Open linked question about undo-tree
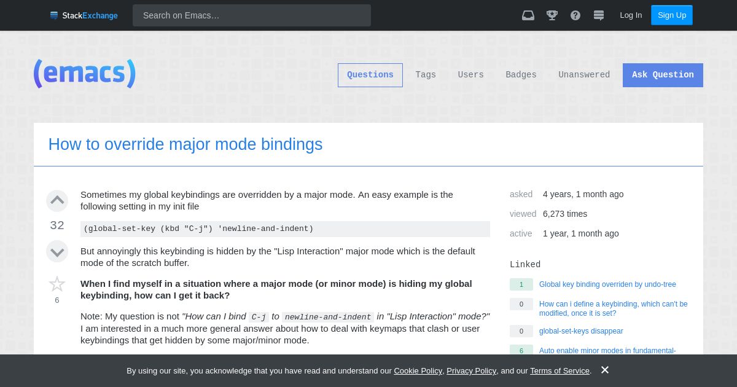The width and height of the screenshot is (737, 387). 607,284
